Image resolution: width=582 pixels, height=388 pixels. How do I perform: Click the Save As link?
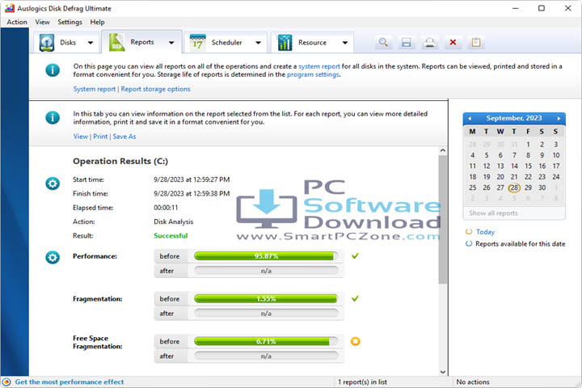tap(124, 137)
